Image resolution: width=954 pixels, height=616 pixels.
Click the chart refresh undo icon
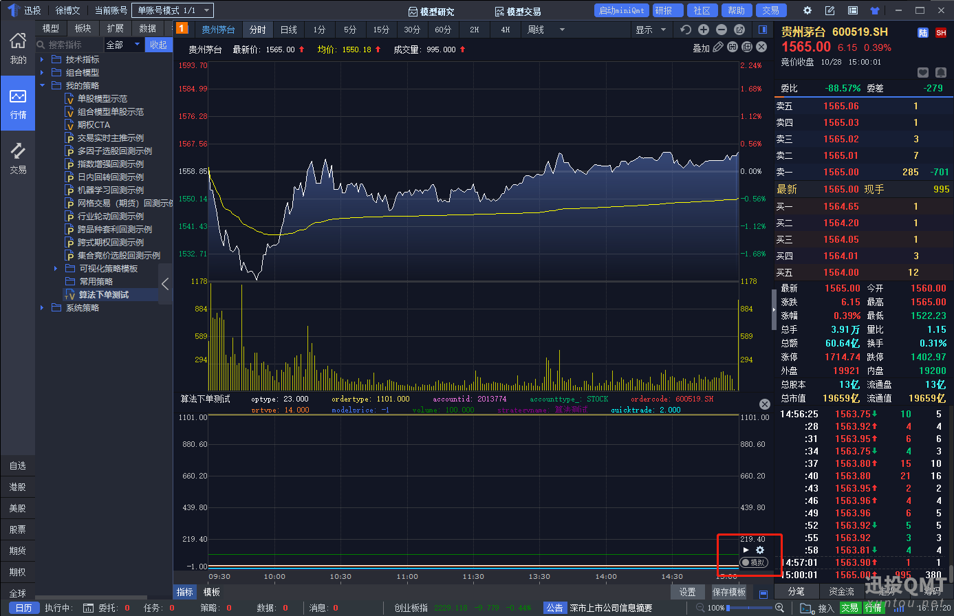[x=685, y=30]
